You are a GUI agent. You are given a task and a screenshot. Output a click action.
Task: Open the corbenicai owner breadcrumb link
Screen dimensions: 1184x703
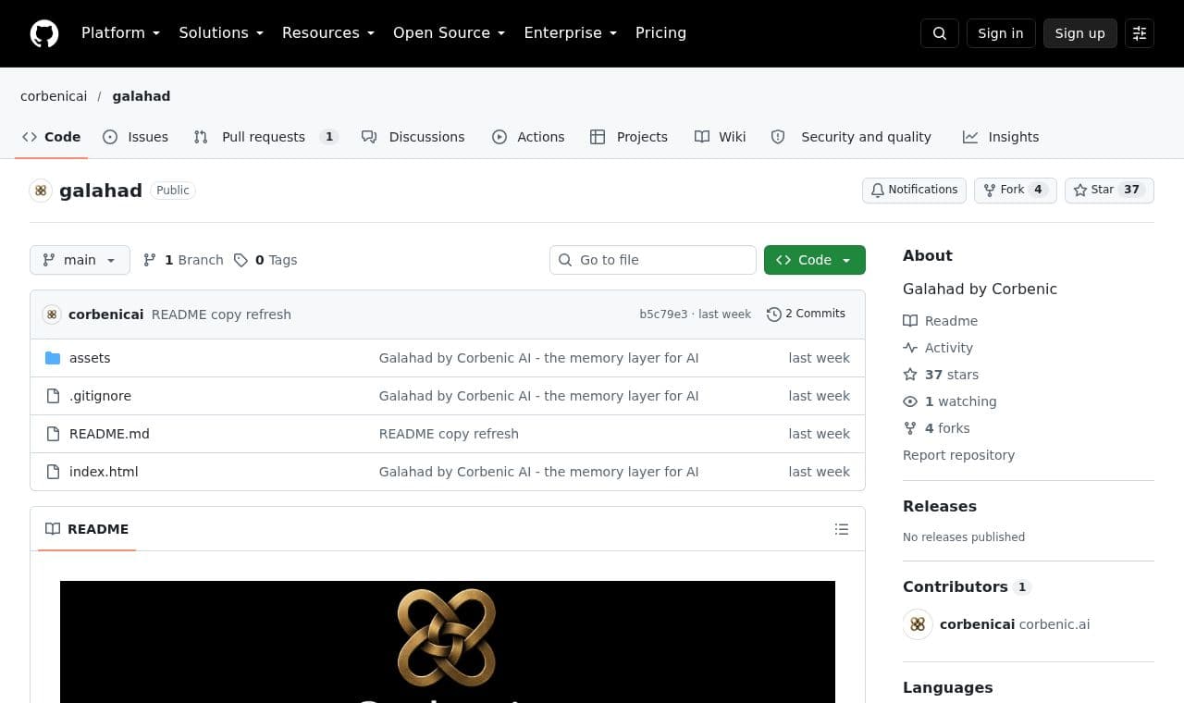point(54,96)
